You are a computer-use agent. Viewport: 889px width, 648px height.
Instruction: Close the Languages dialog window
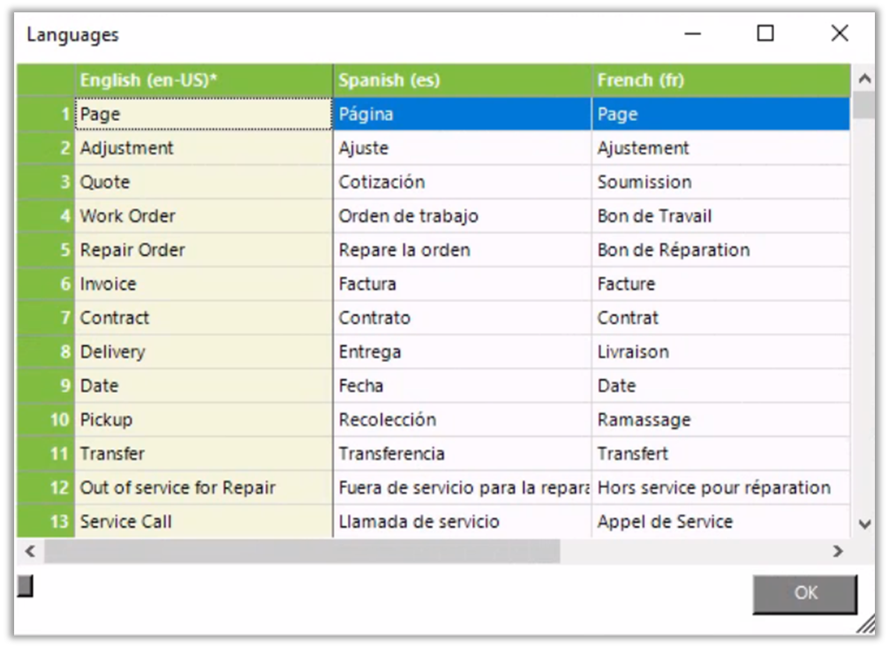coord(839,34)
